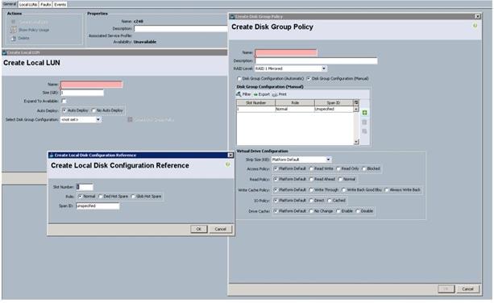
Task: Open the Events tab
Action: click(x=60, y=4)
